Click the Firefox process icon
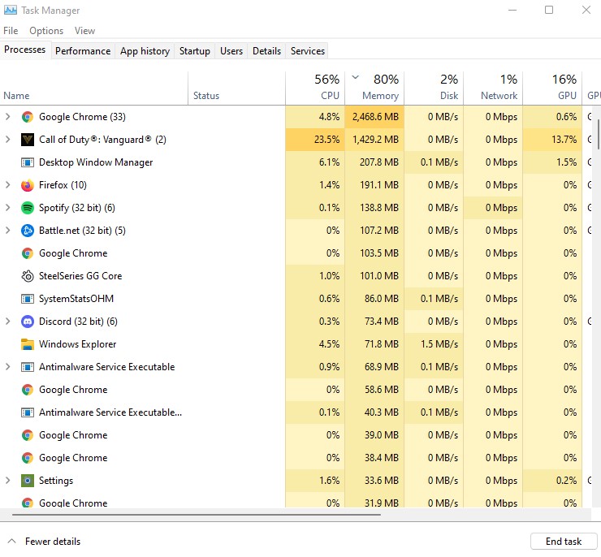This screenshot has width=601, height=557. (28, 185)
